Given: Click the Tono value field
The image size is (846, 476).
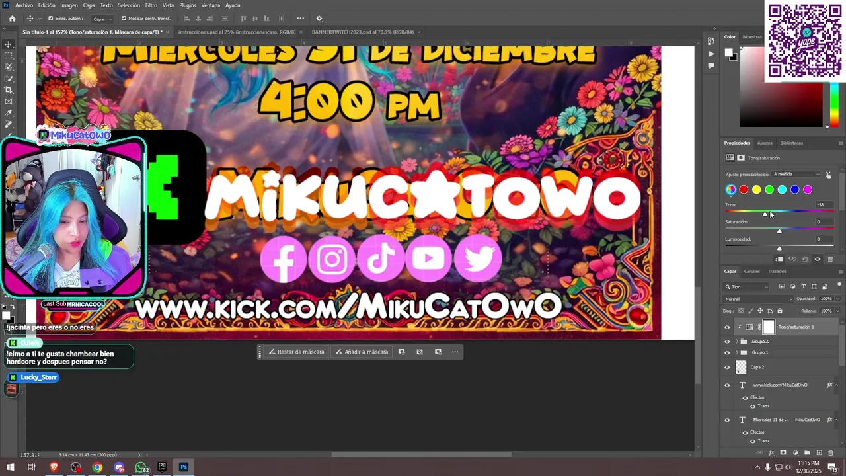Looking at the screenshot, I should click(824, 205).
